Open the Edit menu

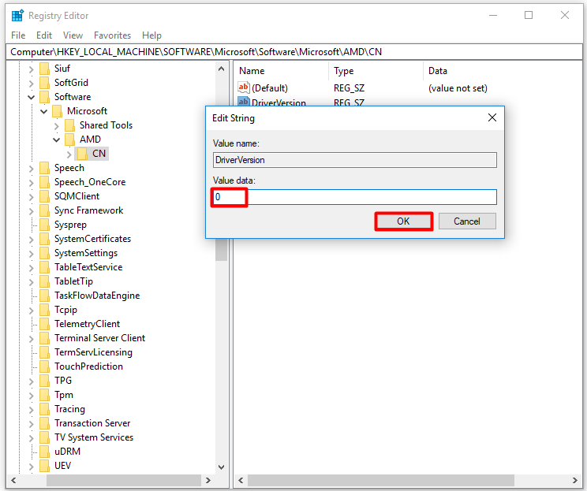(44, 35)
